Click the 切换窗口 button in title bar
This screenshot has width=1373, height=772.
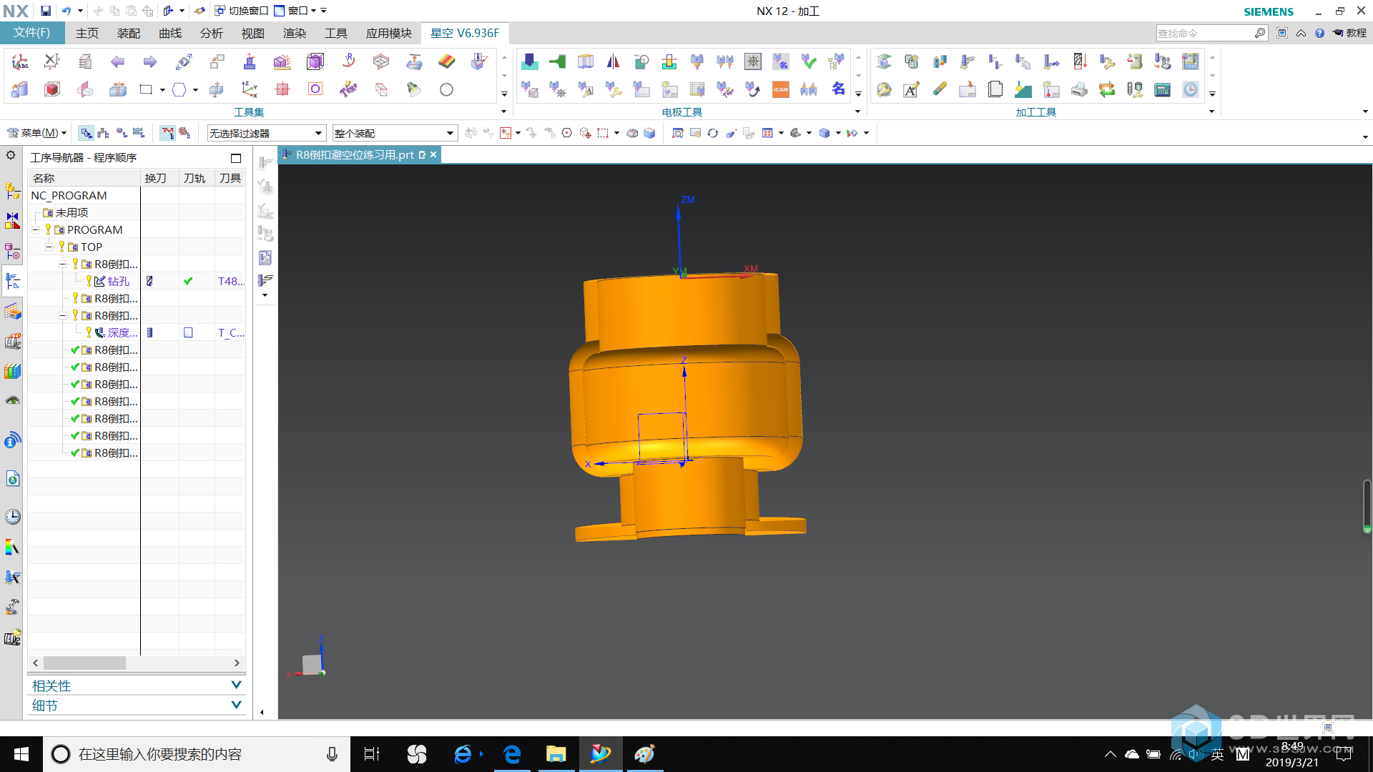click(242, 11)
